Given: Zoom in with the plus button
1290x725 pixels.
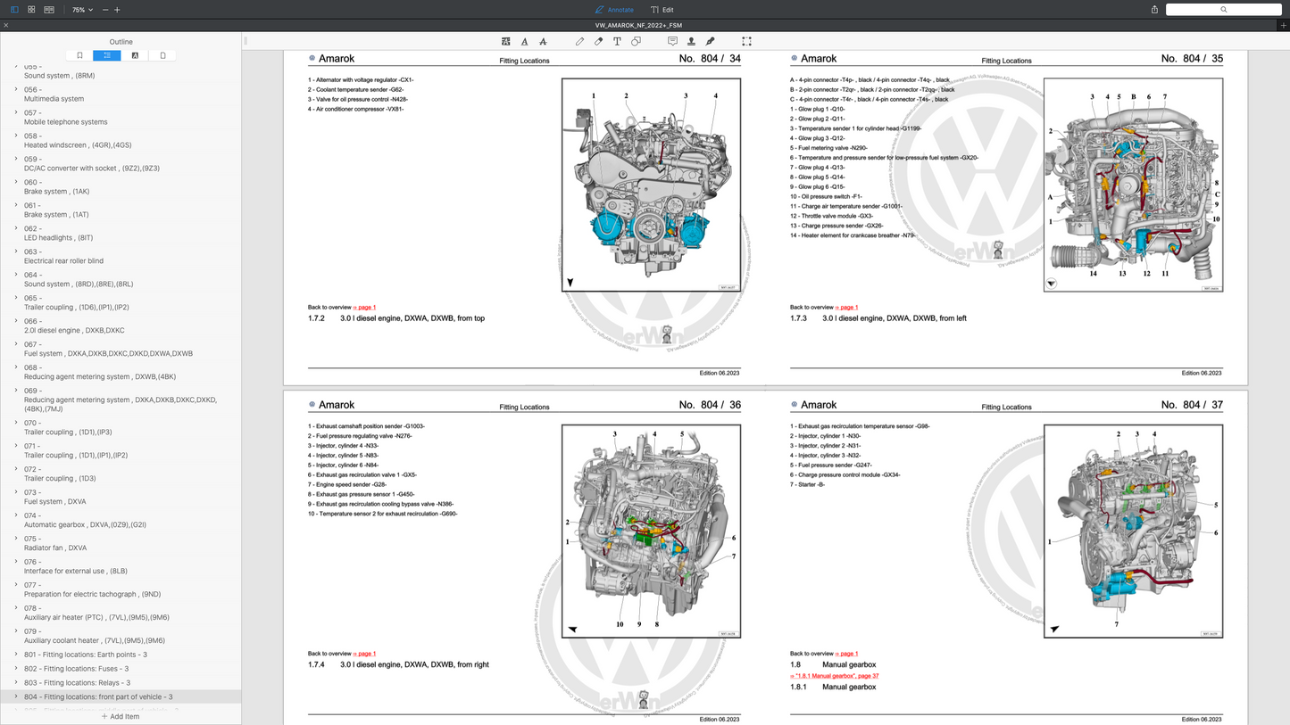Looking at the screenshot, I should pyautogui.click(x=117, y=10).
